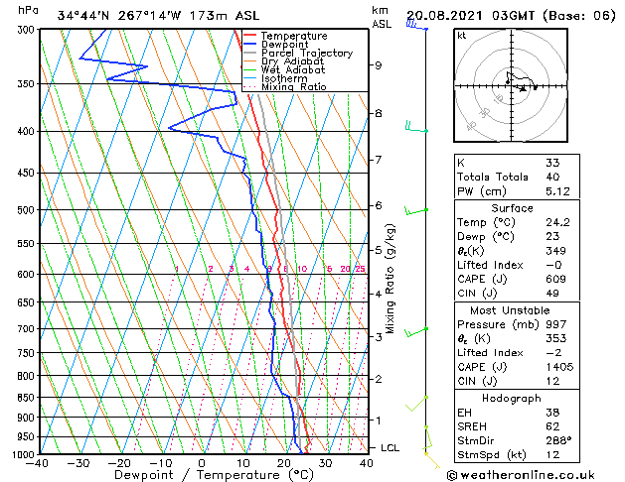Click the EH value 38
625x482 pixels.
coord(552,413)
